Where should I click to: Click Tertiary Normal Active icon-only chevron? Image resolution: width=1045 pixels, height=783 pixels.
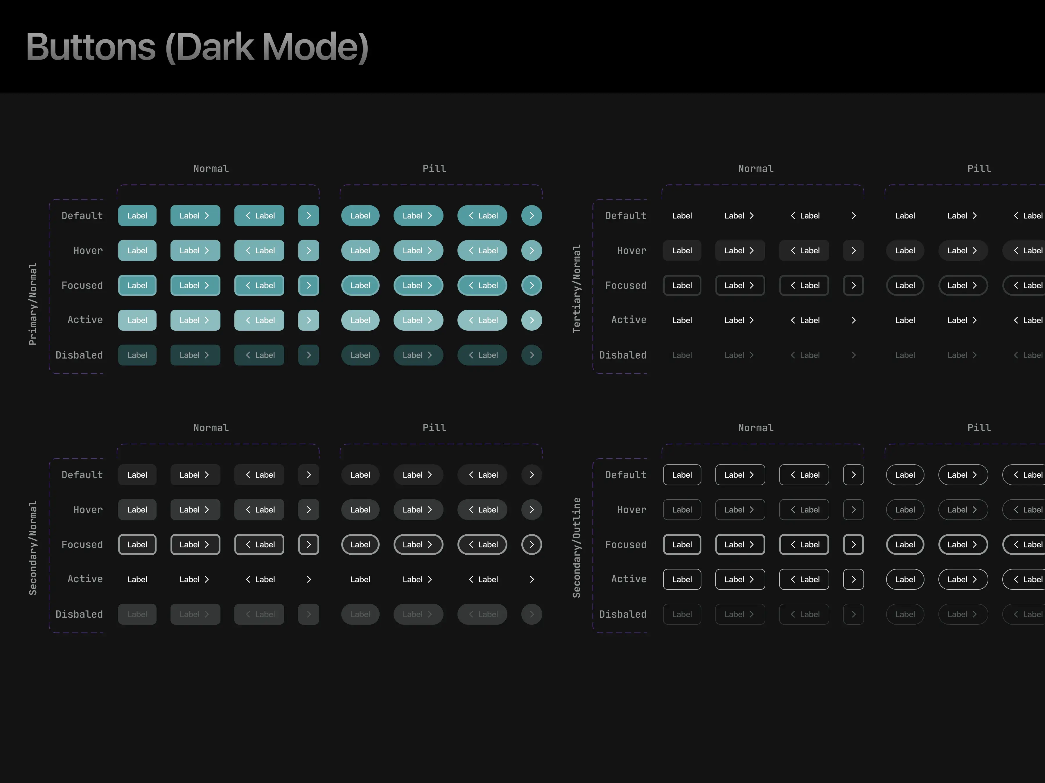pyautogui.click(x=853, y=320)
